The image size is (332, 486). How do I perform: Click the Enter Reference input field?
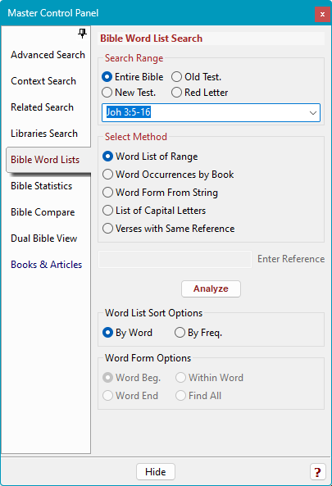click(175, 260)
